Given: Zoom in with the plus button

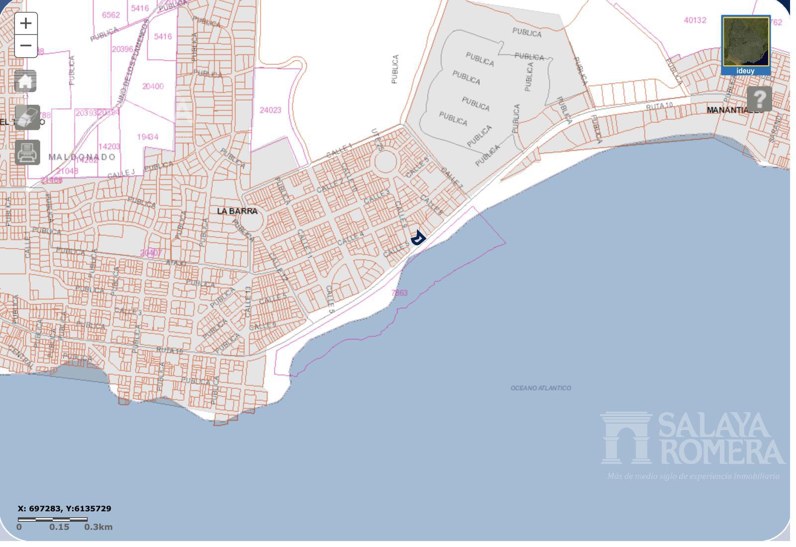Looking at the screenshot, I should (x=26, y=23).
